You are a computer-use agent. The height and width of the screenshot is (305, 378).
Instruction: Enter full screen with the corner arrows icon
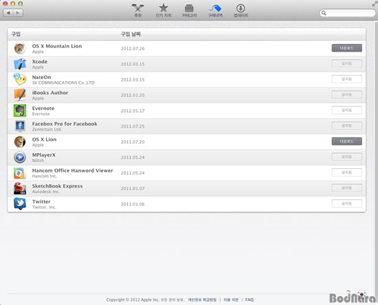(x=375, y=3)
